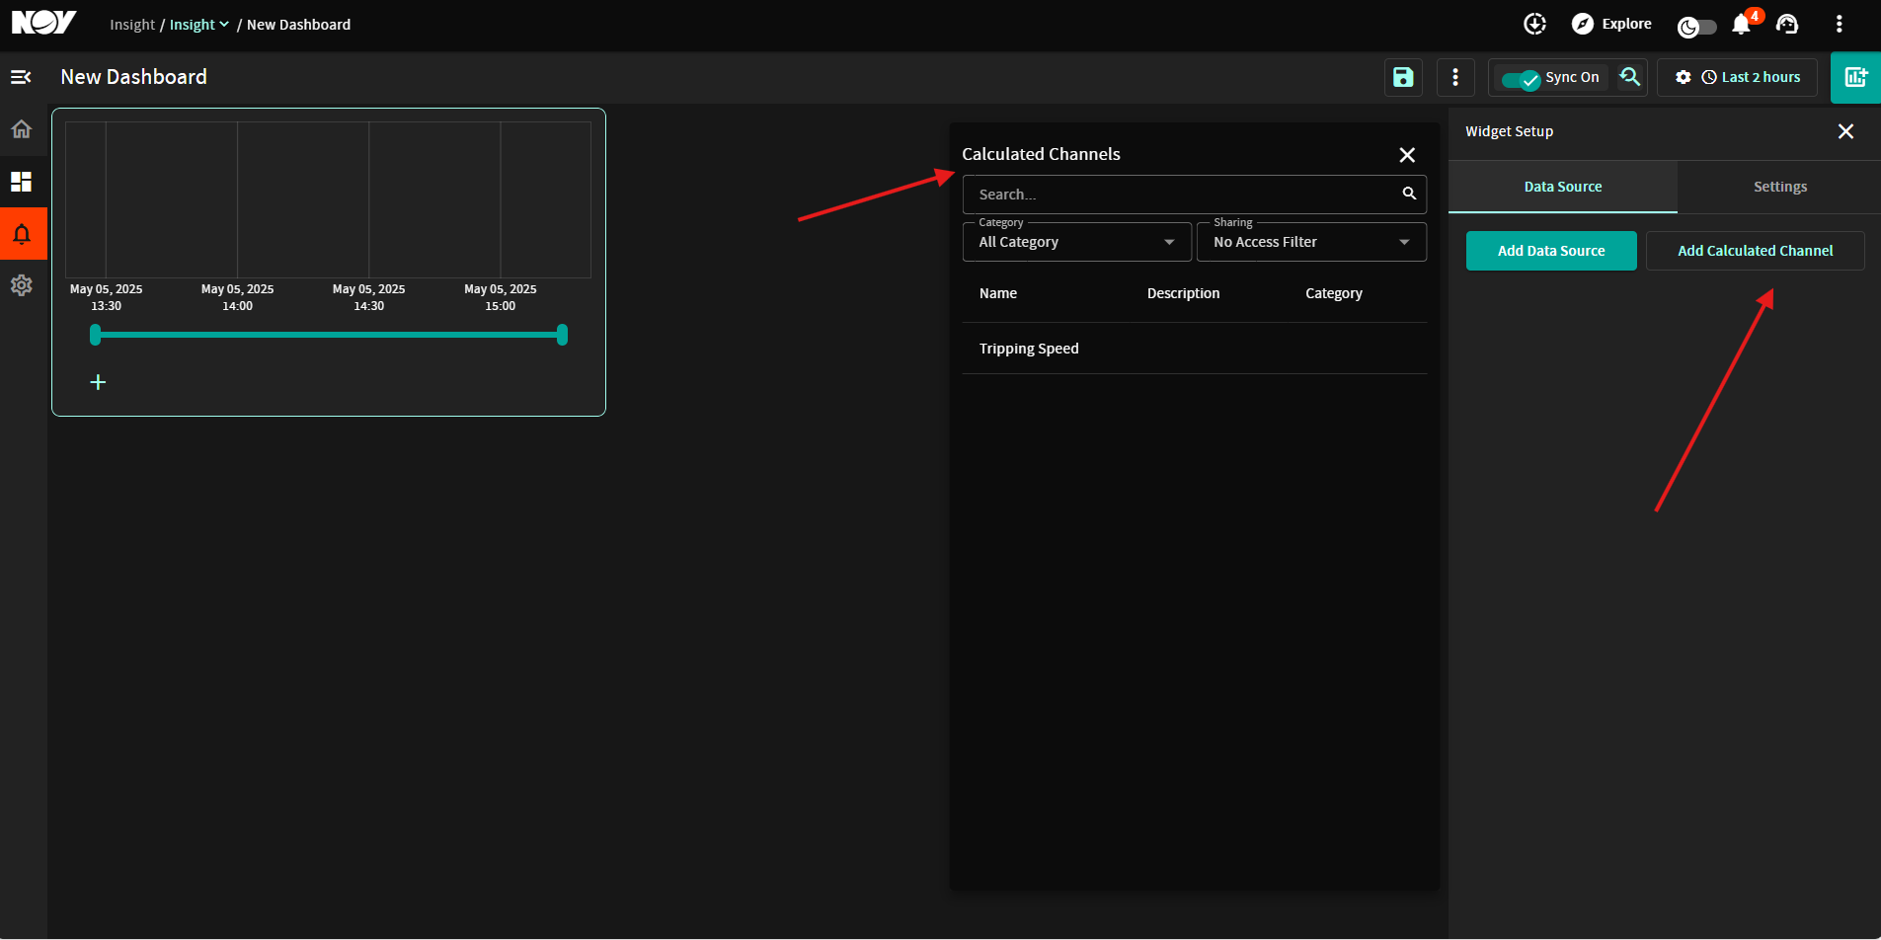Switch to the Data Source tab
The height and width of the screenshot is (940, 1881).
(1563, 187)
